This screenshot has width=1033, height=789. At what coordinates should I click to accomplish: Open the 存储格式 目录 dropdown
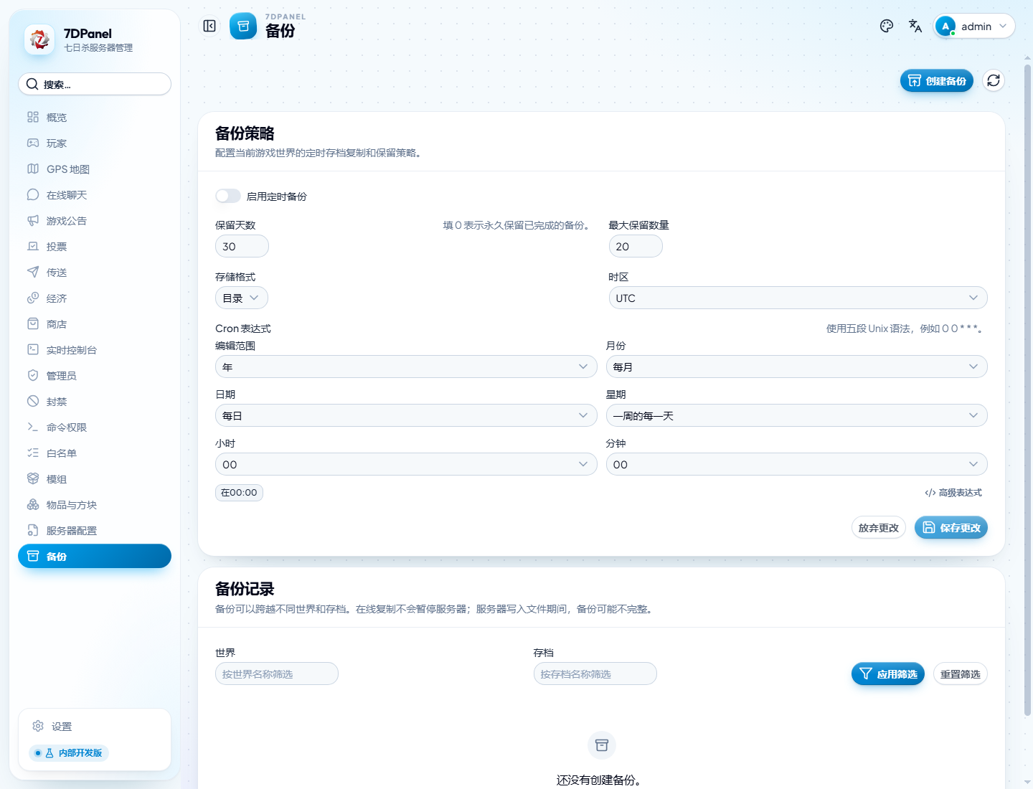point(242,298)
